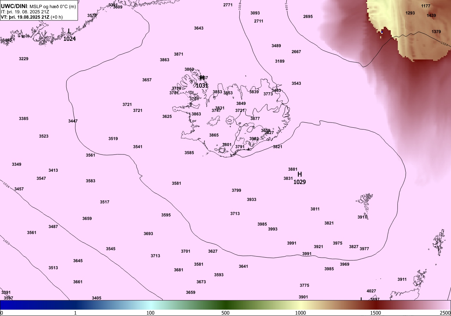Click the 3993 height value
This screenshot has width=451, height=316.
[x=273, y=229]
